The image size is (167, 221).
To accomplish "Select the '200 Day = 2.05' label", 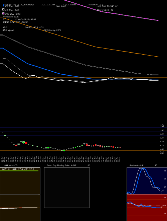I will pyautogui.click(x=13, y=14).
